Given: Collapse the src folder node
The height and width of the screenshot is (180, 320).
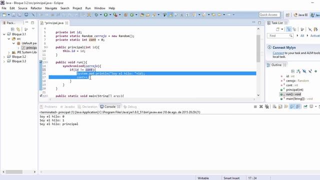Looking at the screenshot, I should point(9,39).
